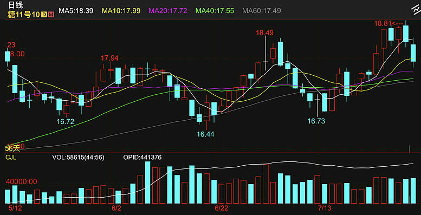Select the 6/22 date axis label
This screenshot has height=215, width=421.
221,208
